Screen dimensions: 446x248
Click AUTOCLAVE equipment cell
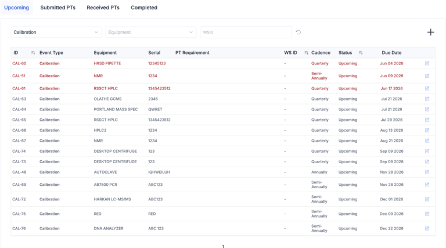click(x=105, y=172)
